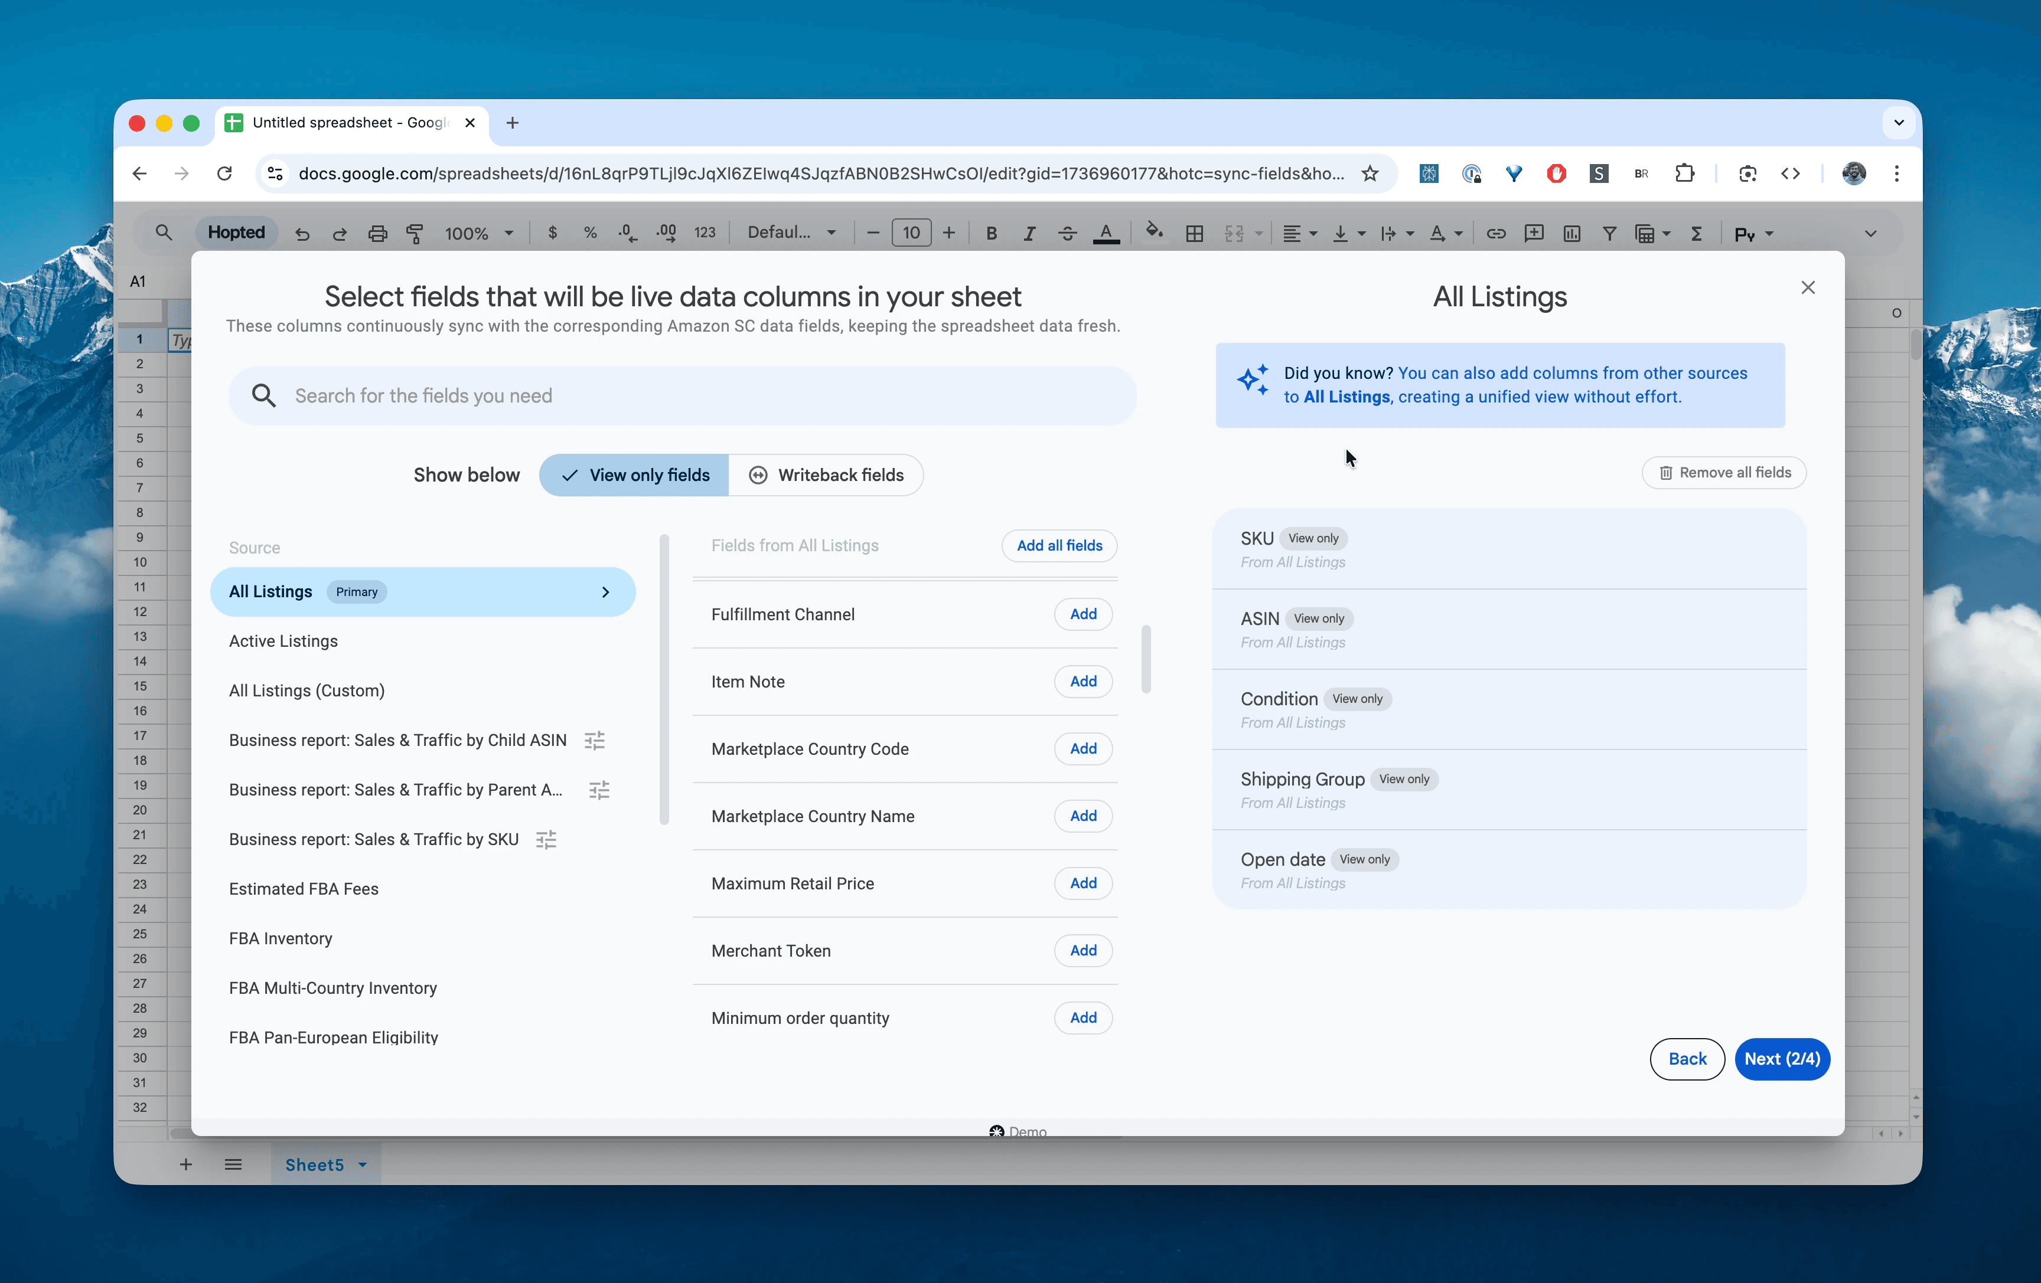Click the insert link icon
Screen dimensions: 2041x1283
tap(1495, 233)
